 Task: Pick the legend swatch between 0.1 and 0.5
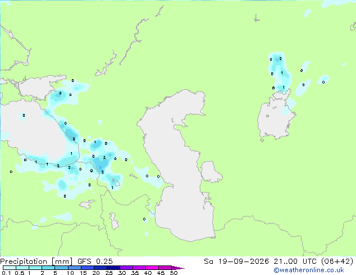[10, 268]
